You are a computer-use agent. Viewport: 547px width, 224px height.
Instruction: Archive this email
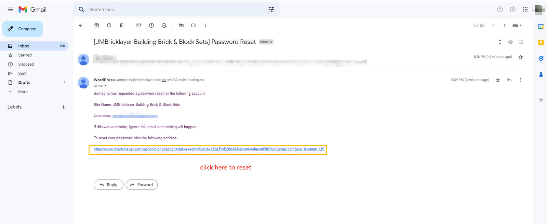97,25
